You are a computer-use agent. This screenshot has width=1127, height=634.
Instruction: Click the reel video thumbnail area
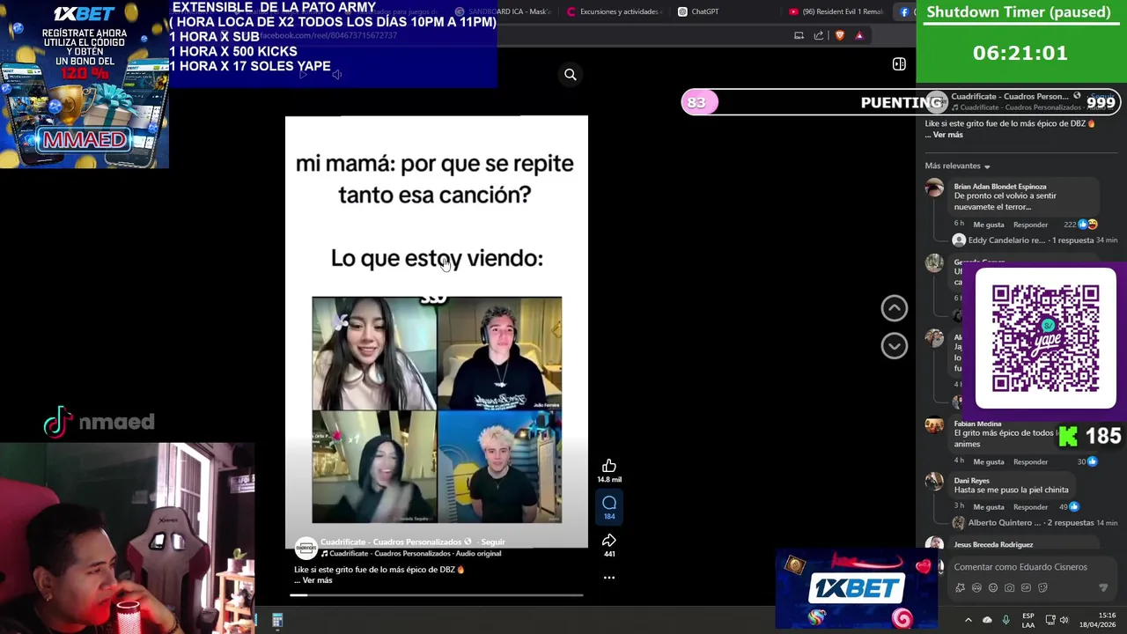pos(436,332)
